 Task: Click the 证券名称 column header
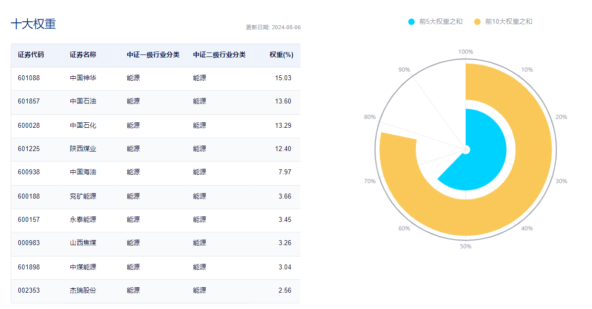pos(83,55)
